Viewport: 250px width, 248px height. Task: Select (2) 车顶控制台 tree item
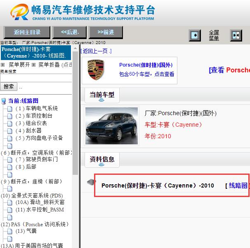click(34, 116)
